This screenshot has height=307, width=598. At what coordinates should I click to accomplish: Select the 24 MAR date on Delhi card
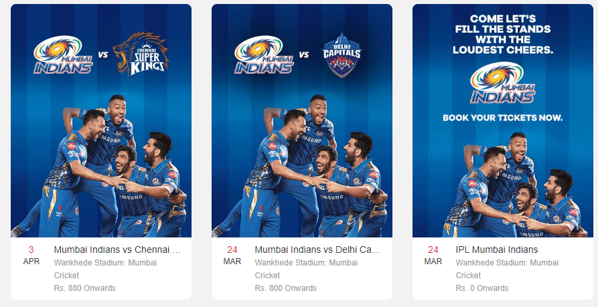(232, 255)
